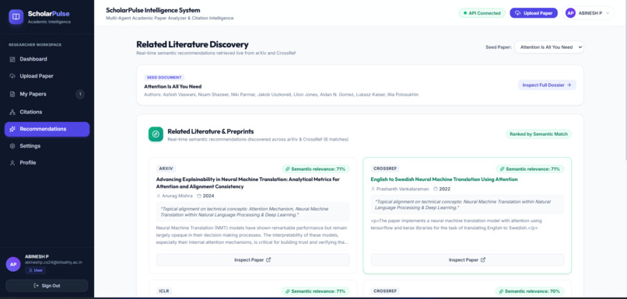
Task: Click the ICLR source tag
Action: (164, 291)
